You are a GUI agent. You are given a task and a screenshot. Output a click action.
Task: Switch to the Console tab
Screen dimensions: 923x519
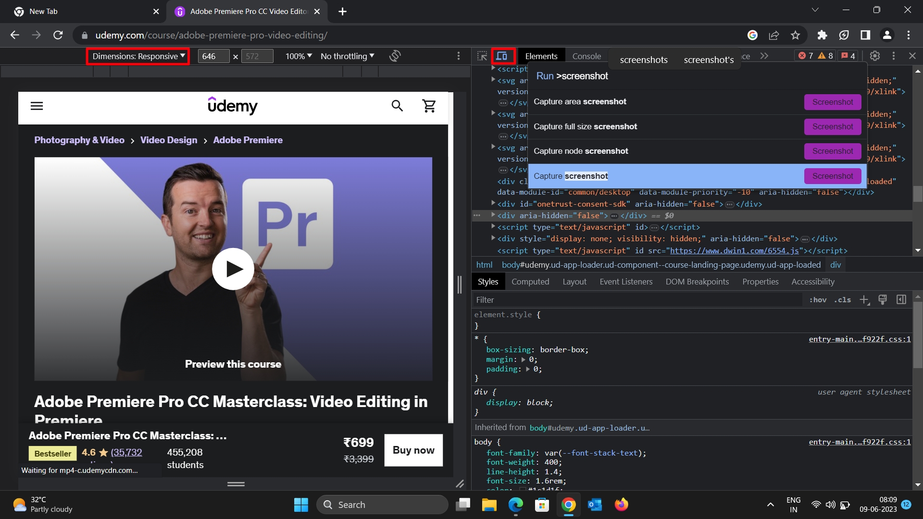586,56
